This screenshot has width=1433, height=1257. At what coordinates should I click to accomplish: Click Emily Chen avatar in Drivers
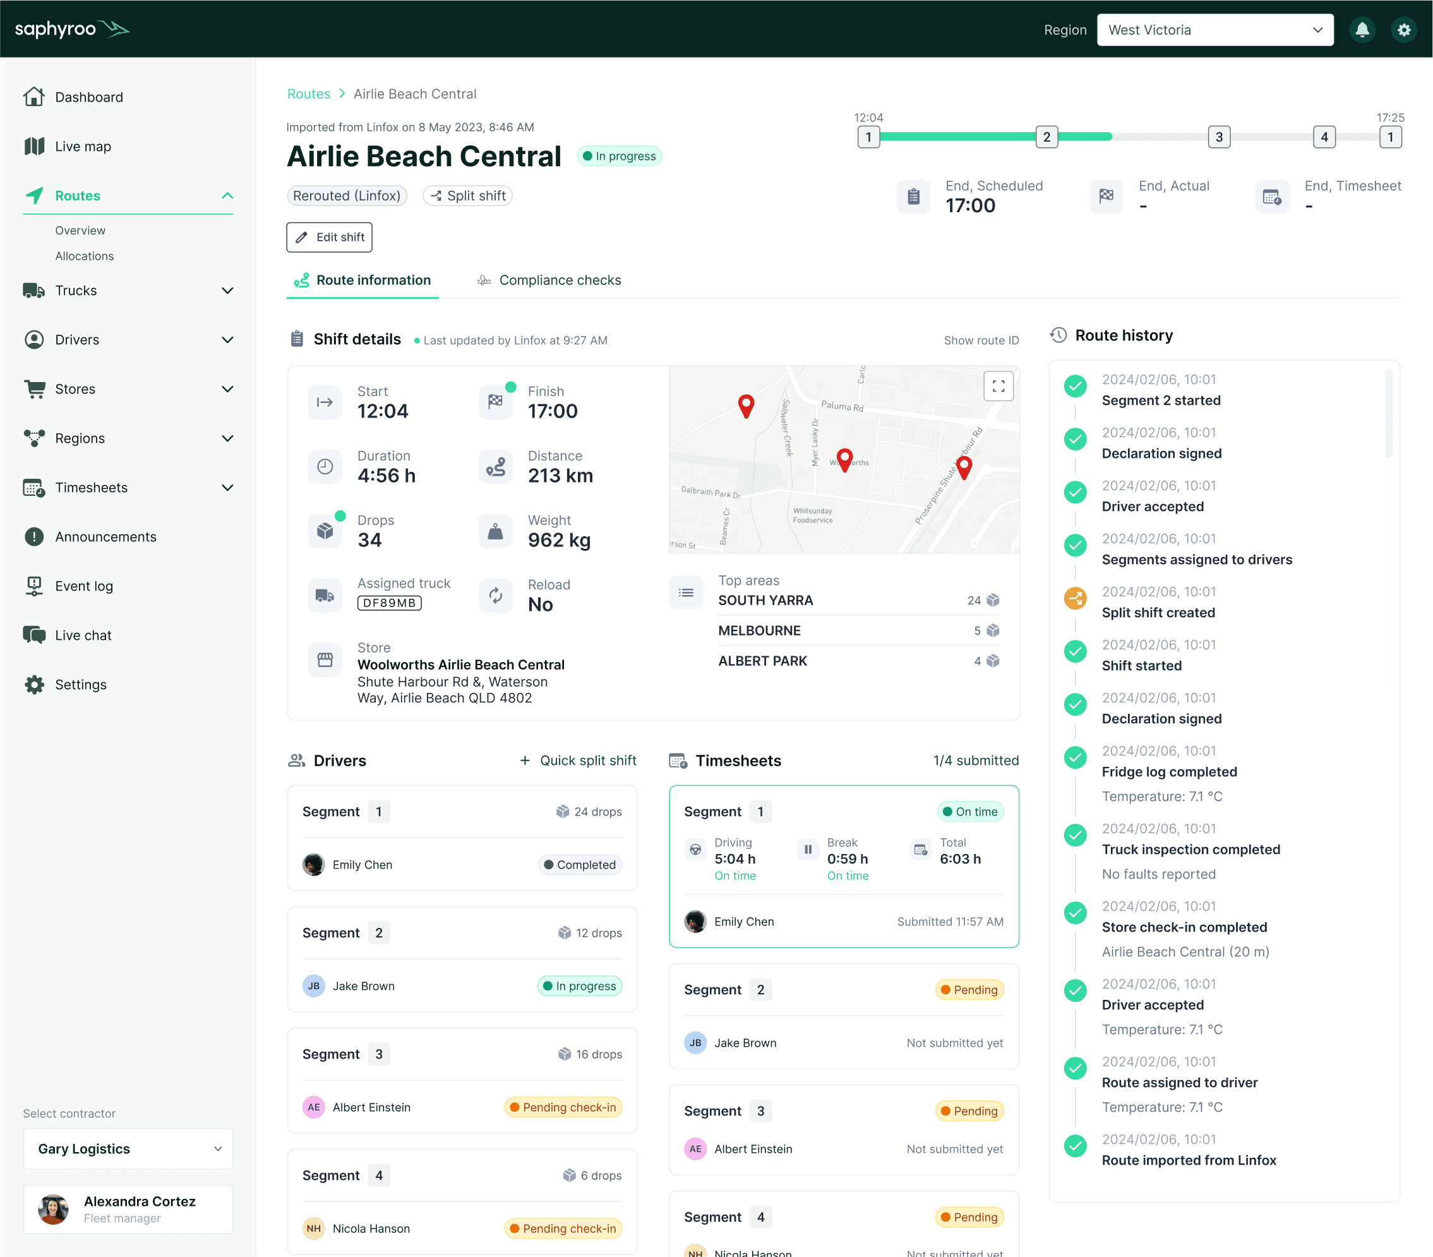[313, 864]
